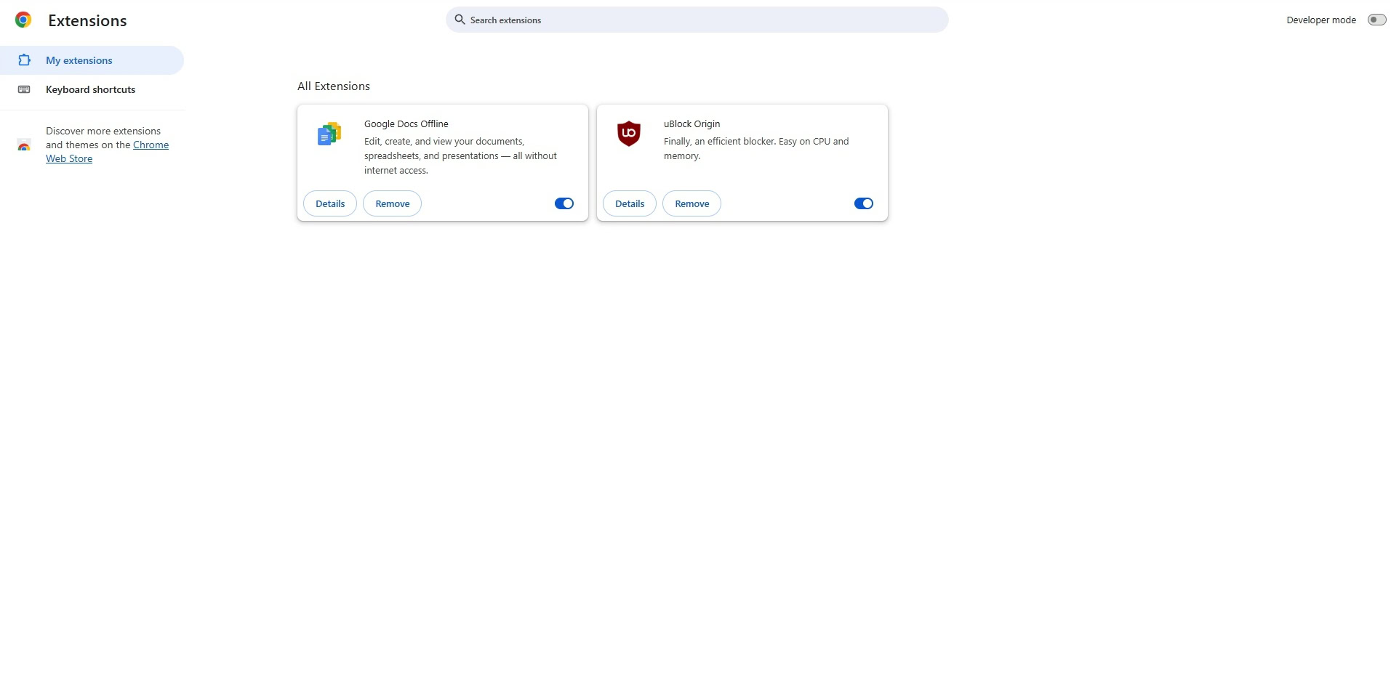
Task: Click the My extensions puzzle icon
Action: click(24, 60)
